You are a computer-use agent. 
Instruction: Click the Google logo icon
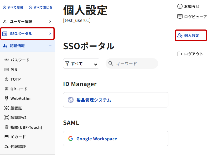(70, 139)
